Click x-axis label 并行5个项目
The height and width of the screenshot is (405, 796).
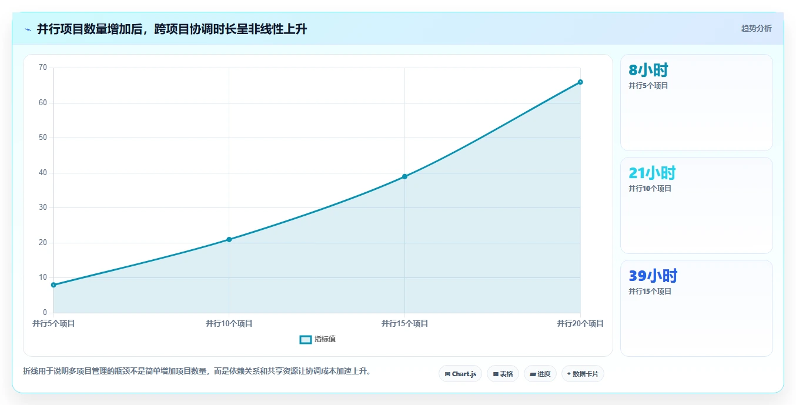(x=53, y=324)
